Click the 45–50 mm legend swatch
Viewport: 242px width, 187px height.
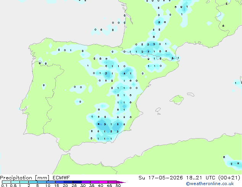pos(112,182)
